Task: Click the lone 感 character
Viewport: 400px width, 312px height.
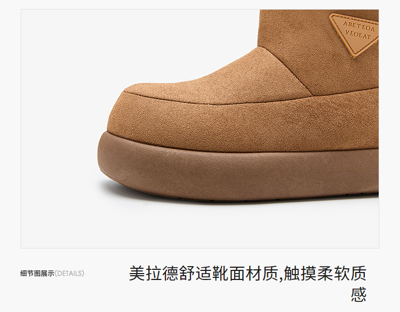Action: point(359,294)
